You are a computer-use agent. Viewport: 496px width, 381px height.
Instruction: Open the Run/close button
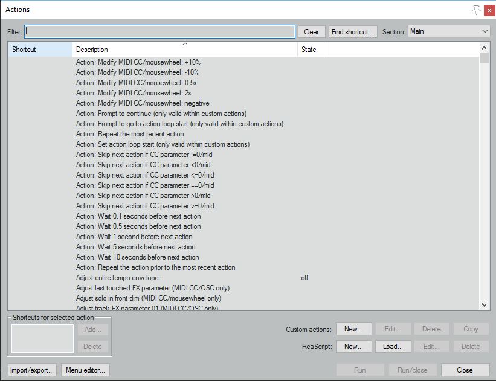[x=413, y=370]
